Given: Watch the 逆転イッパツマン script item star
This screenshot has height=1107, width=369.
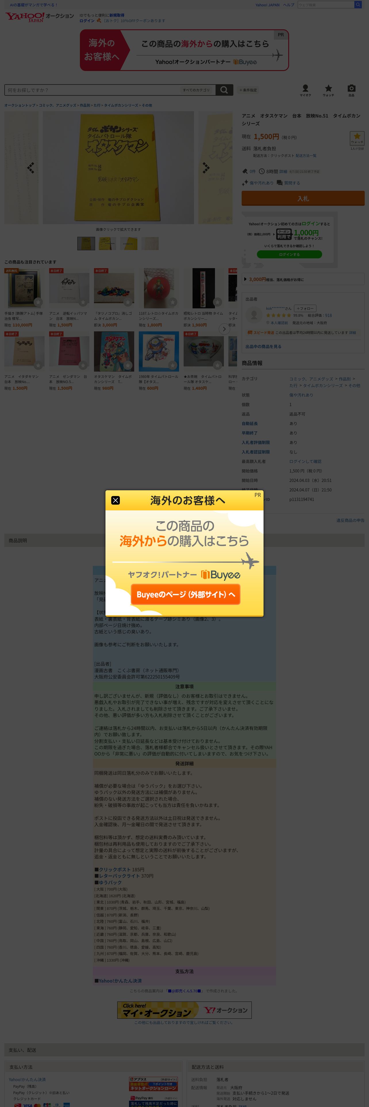Looking at the screenshot, I should [x=83, y=302].
